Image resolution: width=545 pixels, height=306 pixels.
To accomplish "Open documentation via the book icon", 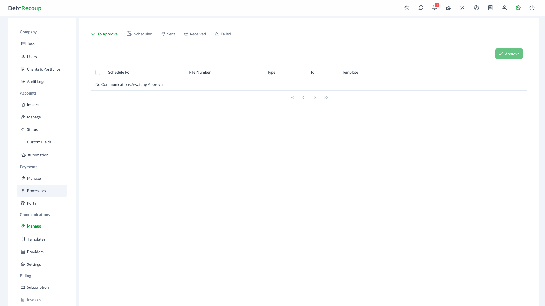I will tap(490, 8).
